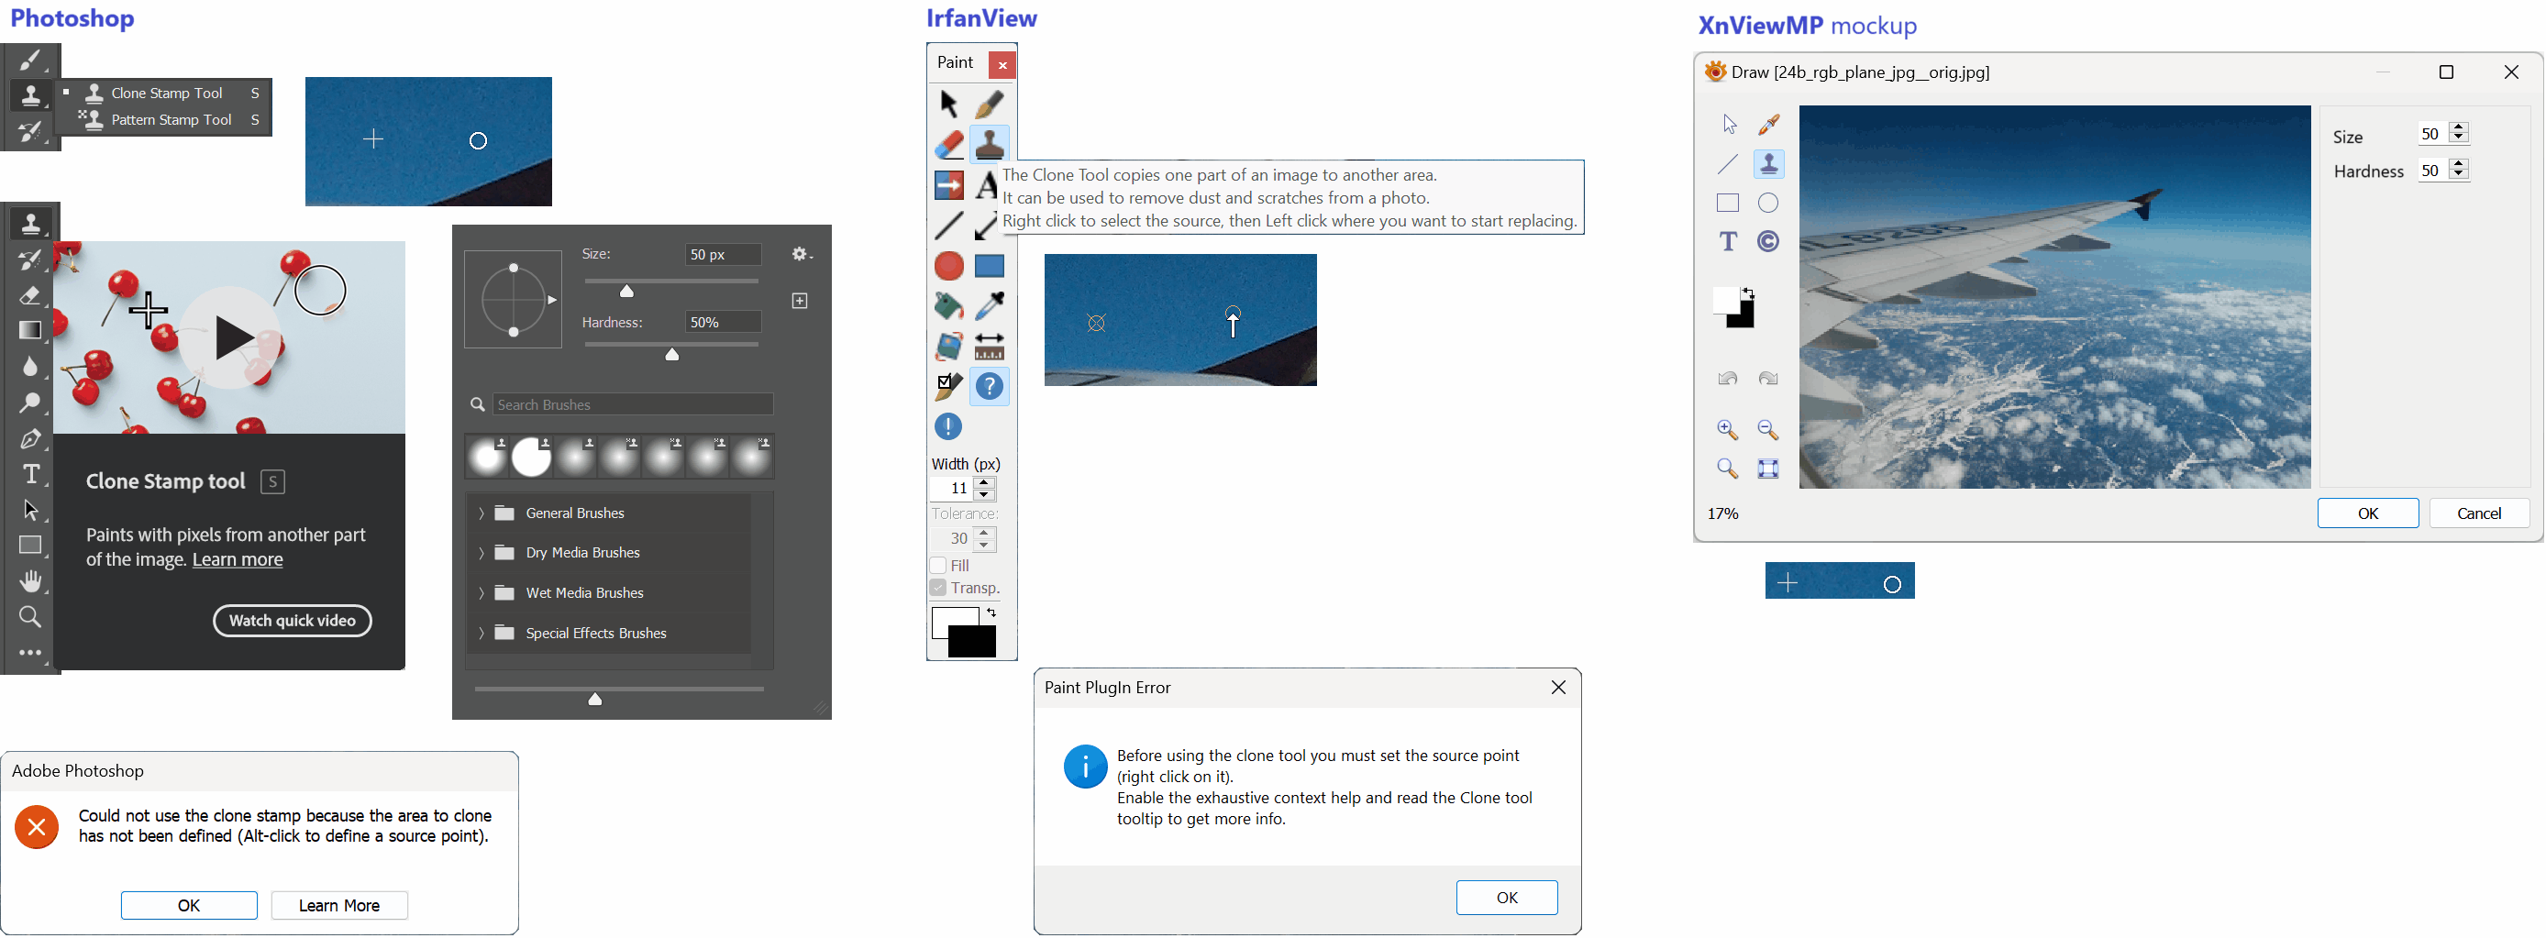Select the Type tool in Photoshop's toolbar
The height and width of the screenshot is (938, 2546).
coord(30,474)
